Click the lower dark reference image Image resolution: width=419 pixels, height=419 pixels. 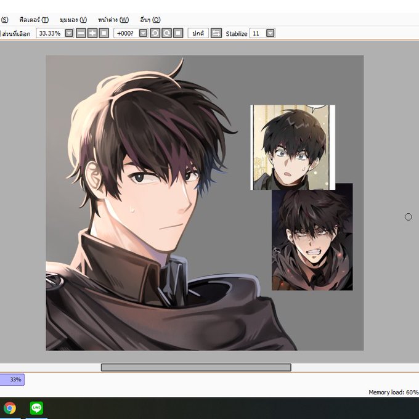click(x=312, y=240)
